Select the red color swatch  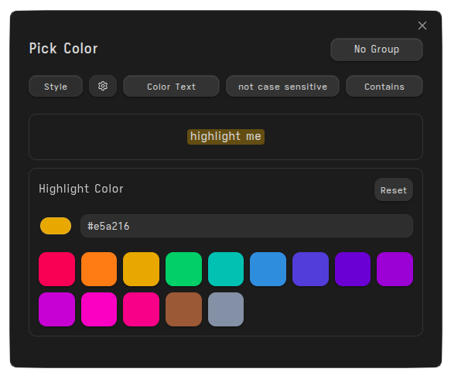pyautogui.click(x=56, y=269)
